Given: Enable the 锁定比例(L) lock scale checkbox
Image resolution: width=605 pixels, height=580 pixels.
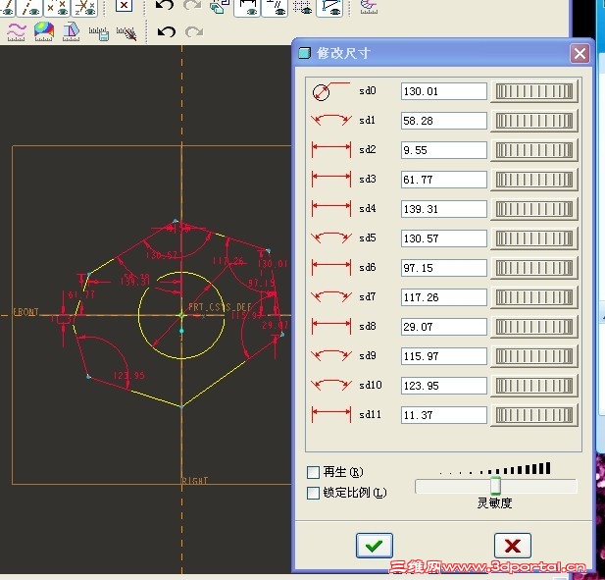Looking at the screenshot, I should (x=313, y=493).
